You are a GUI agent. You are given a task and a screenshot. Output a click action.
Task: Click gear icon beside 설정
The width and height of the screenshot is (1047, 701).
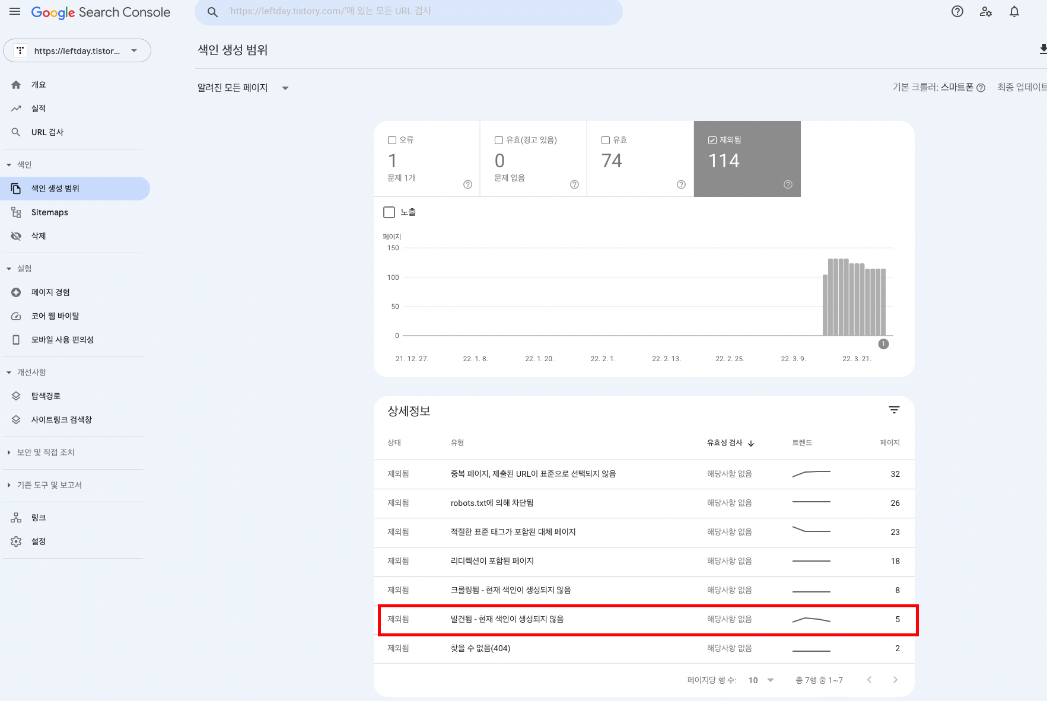(16, 541)
